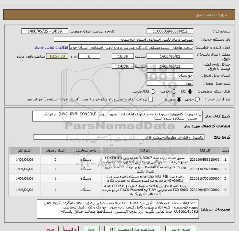This screenshot has width=239, height=231.
Task: Click the واحد شمارش column header
Action: [x=86, y=151]
